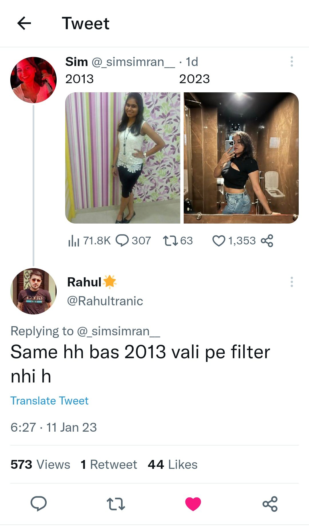This screenshot has height=526, width=309.
Task: Open the 2023 mirror selfie photo
Action: click(x=241, y=158)
